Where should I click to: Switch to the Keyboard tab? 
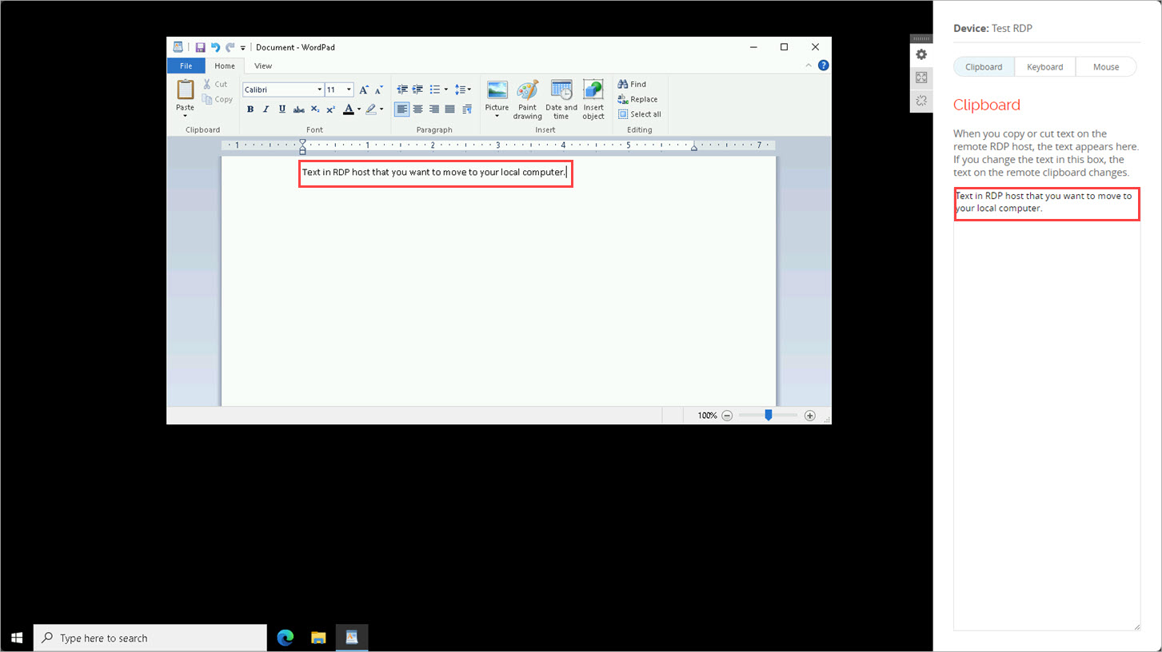(1045, 66)
